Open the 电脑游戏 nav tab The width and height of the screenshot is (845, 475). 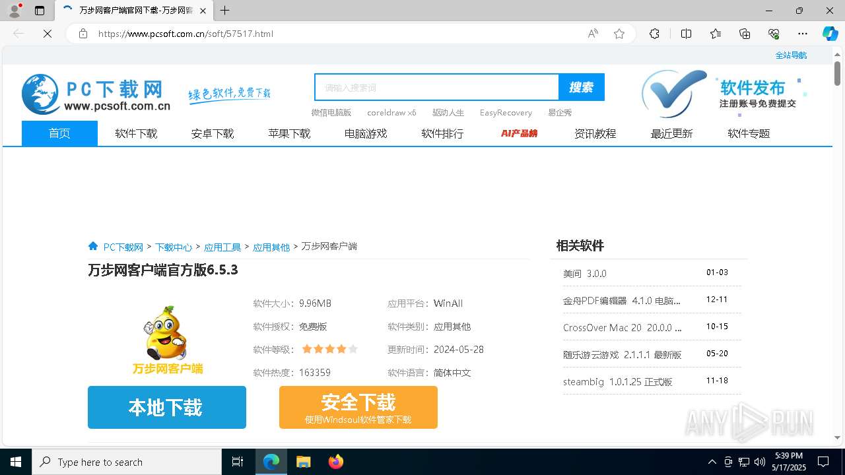pyautogui.click(x=366, y=133)
